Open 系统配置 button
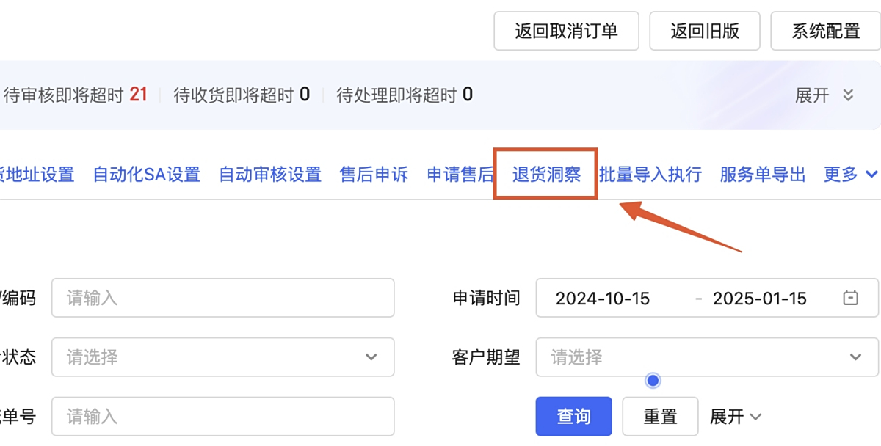The height and width of the screenshot is (446, 881). [x=825, y=32]
